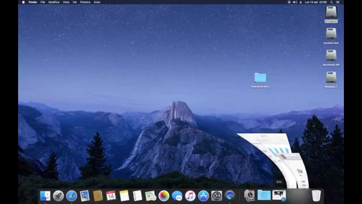Open the App Store dock icon
The width and height of the screenshot is (362, 204).
click(203, 196)
